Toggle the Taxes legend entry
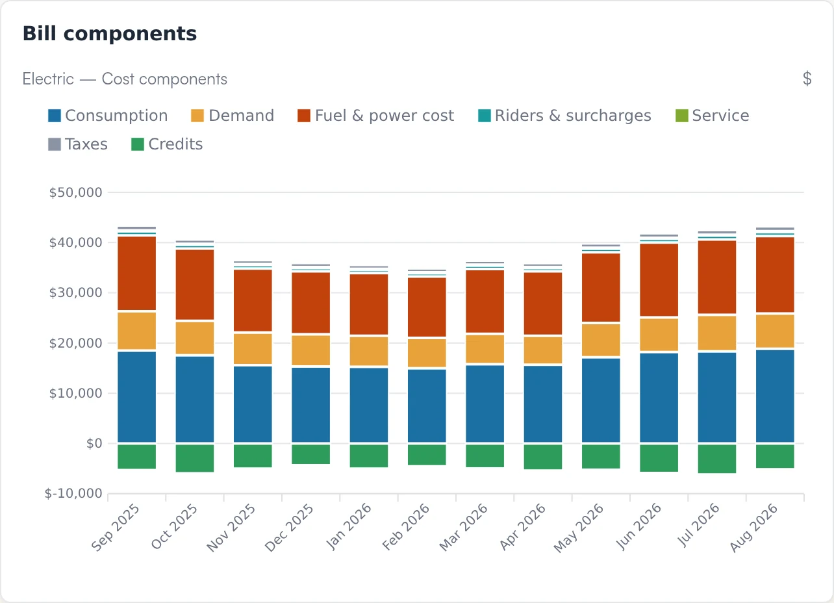Viewport: 834px width, 603px height. pyautogui.click(x=78, y=144)
